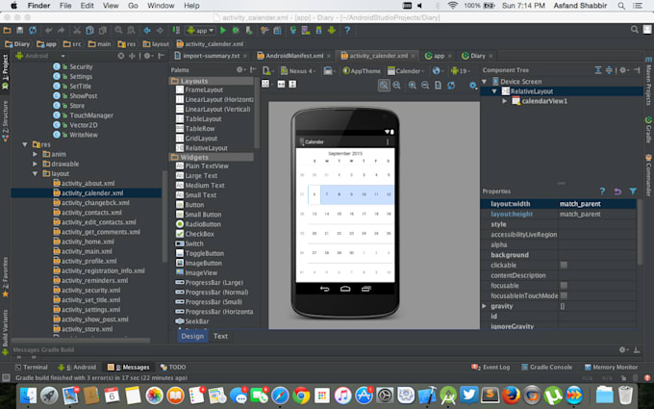
Task: Open the Window menu
Action: point(161,6)
